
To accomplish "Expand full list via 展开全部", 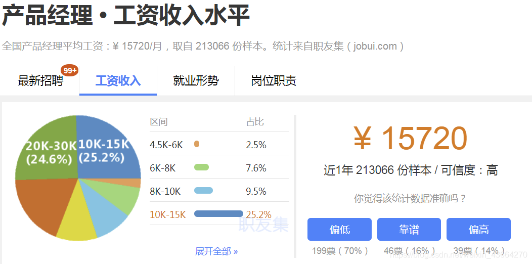I will [216, 251].
